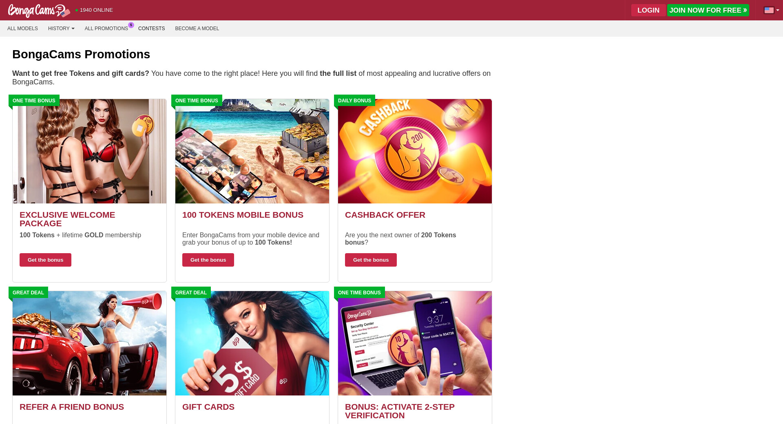Click the Cashback Offer heading
783x424 pixels.
[x=385, y=215]
